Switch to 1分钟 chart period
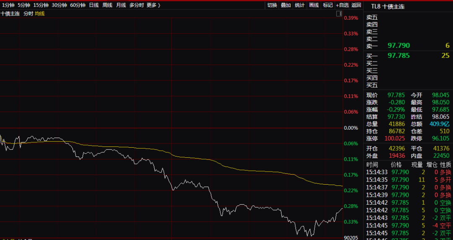 pyautogui.click(x=8, y=5)
